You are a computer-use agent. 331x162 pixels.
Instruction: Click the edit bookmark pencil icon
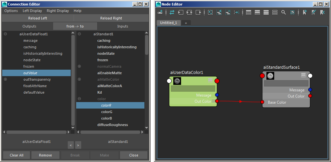click(x=313, y=12)
